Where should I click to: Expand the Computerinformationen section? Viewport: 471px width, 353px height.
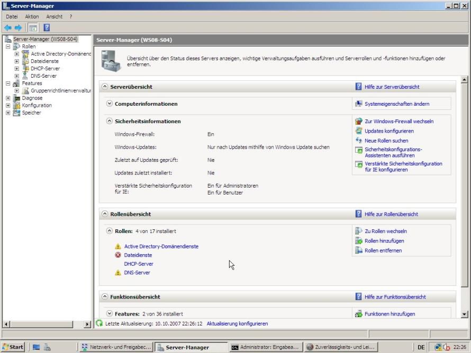click(x=110, y=104)
